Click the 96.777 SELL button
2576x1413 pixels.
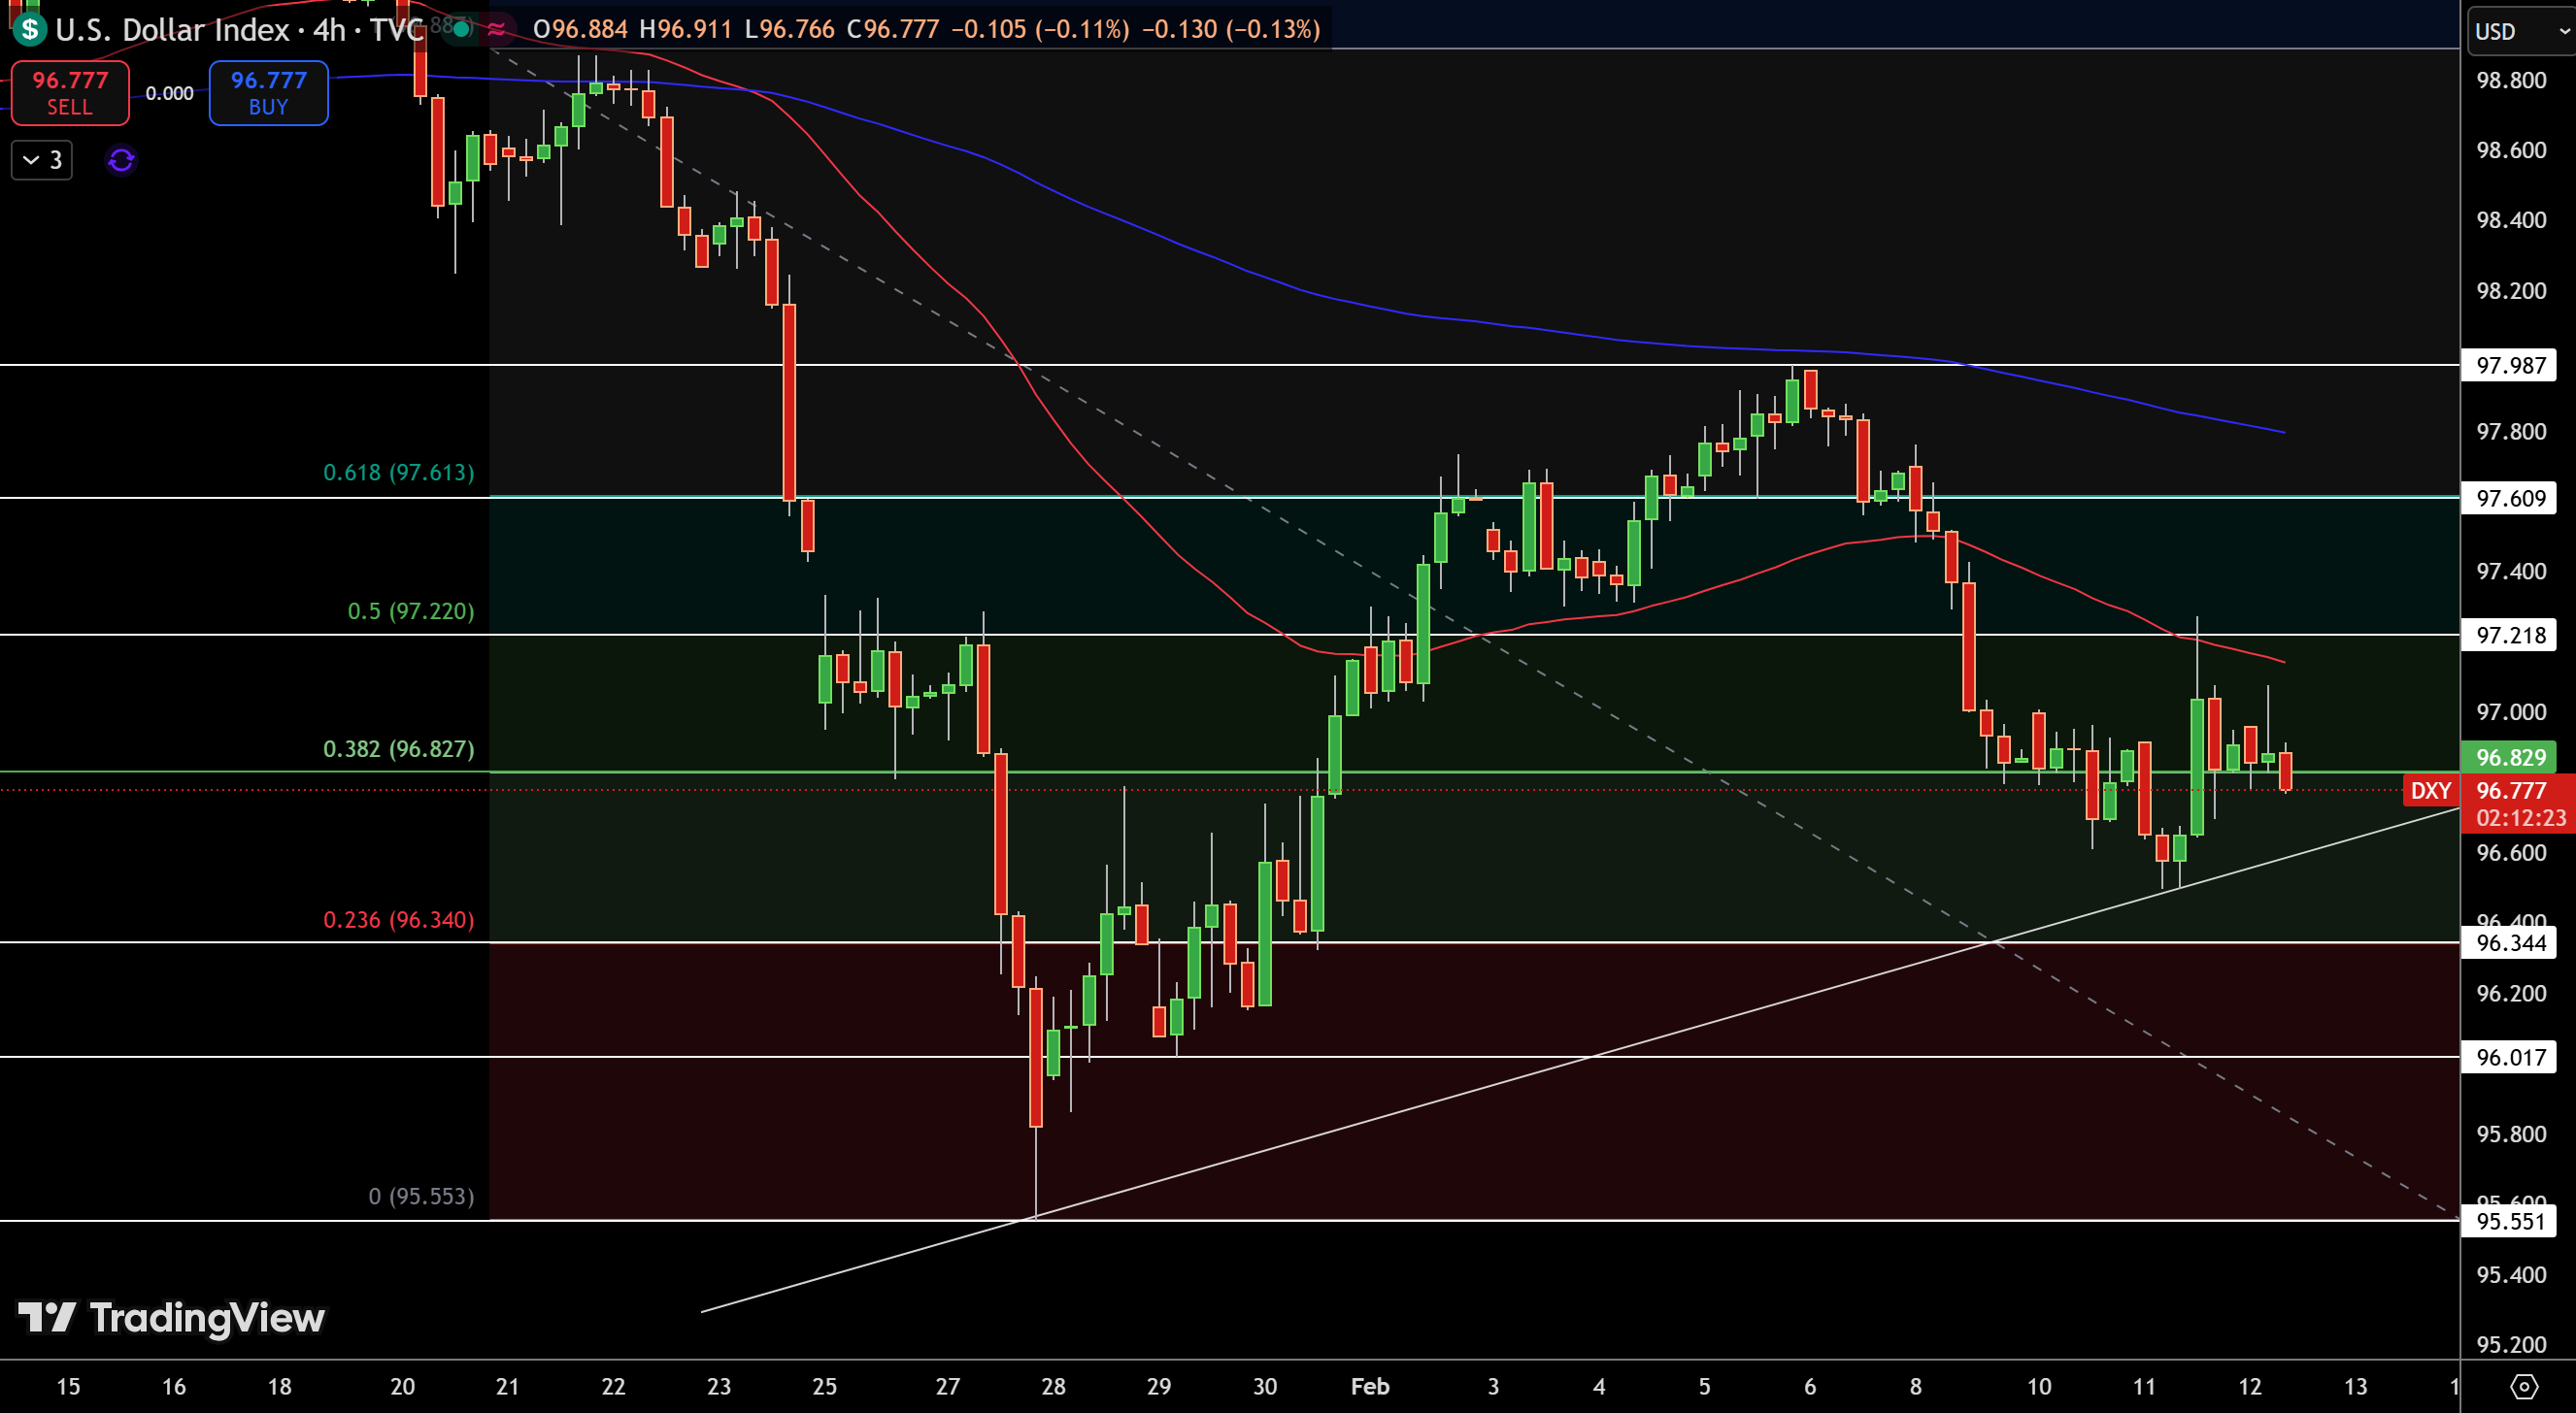pyautogui.click(x=70, y=93)
